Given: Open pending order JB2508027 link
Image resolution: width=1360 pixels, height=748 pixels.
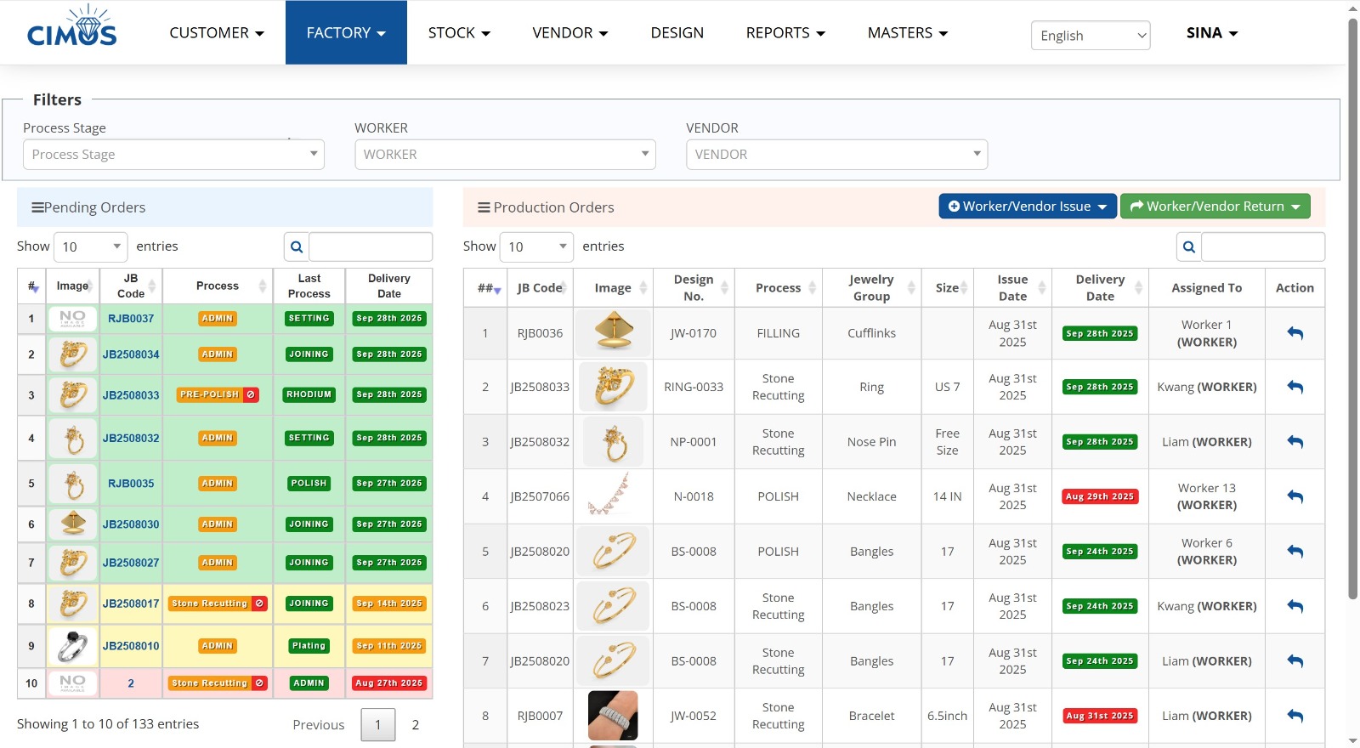Looking at the screenshot, I should coord(131,563).
